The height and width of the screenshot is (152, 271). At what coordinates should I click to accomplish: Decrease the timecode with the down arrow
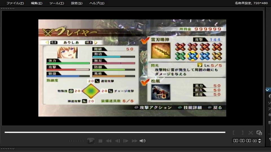[260, 142]
